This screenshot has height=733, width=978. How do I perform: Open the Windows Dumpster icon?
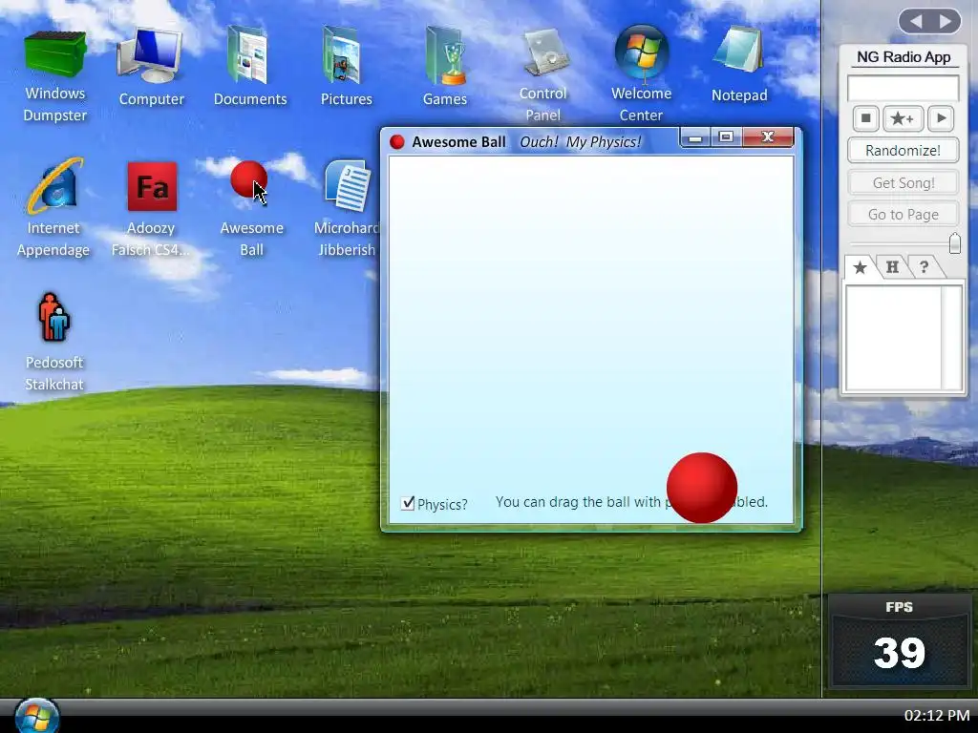point(54,54)
